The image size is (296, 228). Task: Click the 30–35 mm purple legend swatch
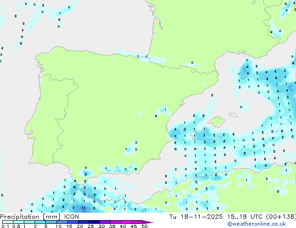(105, 222)
